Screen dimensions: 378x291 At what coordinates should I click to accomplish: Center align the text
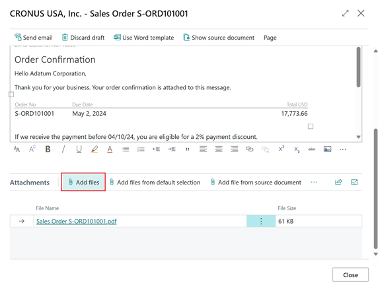coord(219,149)
